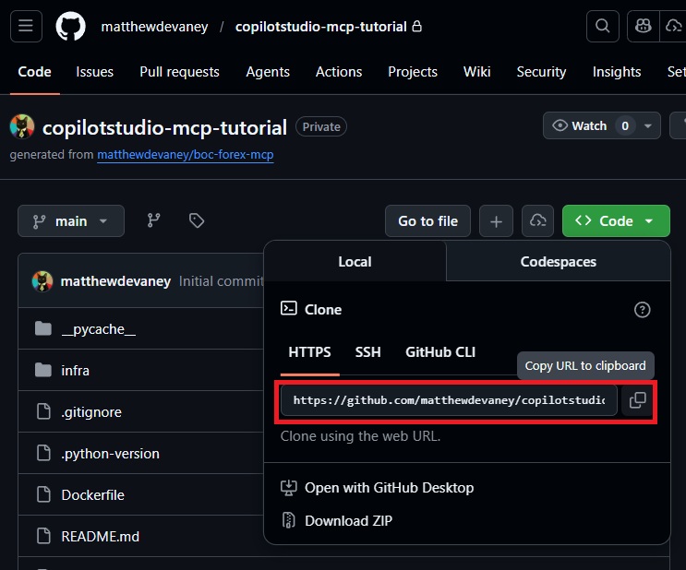Open the hamburger navigation menu
The width and height of the screenshot is (686, 570).
click(x=25, y=27)
